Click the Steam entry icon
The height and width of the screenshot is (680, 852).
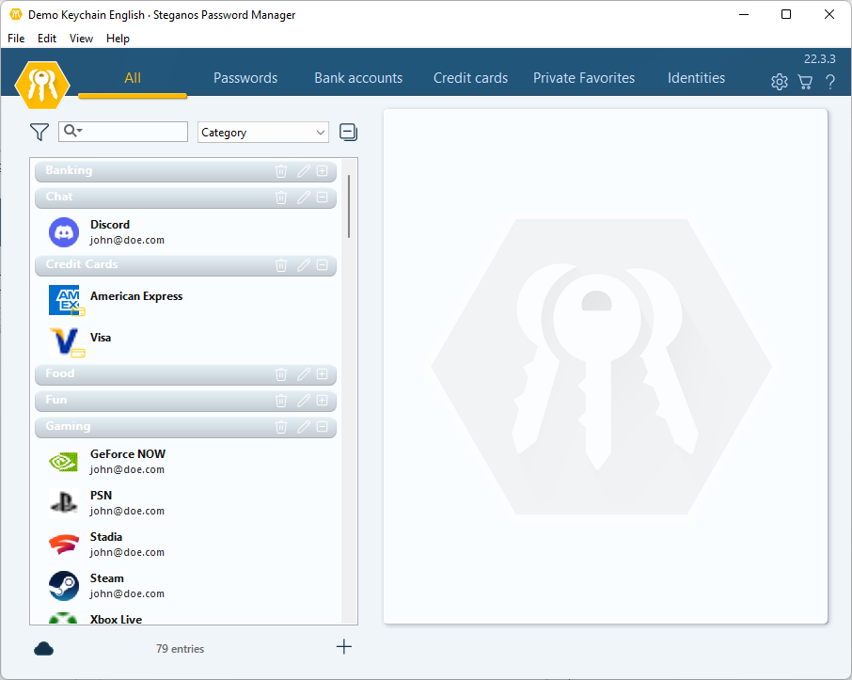[x=64, y=585]
